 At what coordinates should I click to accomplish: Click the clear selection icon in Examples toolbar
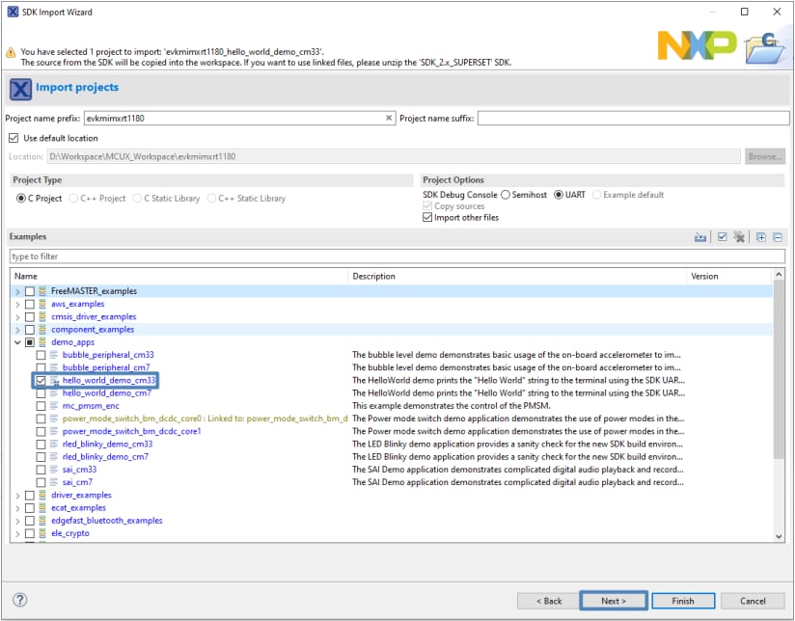(x=739, y=237)
